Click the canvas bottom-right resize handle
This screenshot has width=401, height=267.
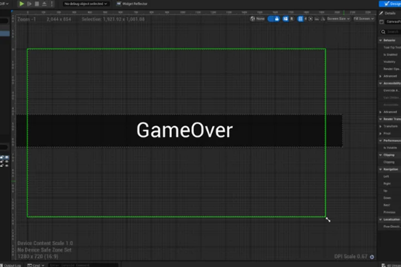(x=328, y=220)
